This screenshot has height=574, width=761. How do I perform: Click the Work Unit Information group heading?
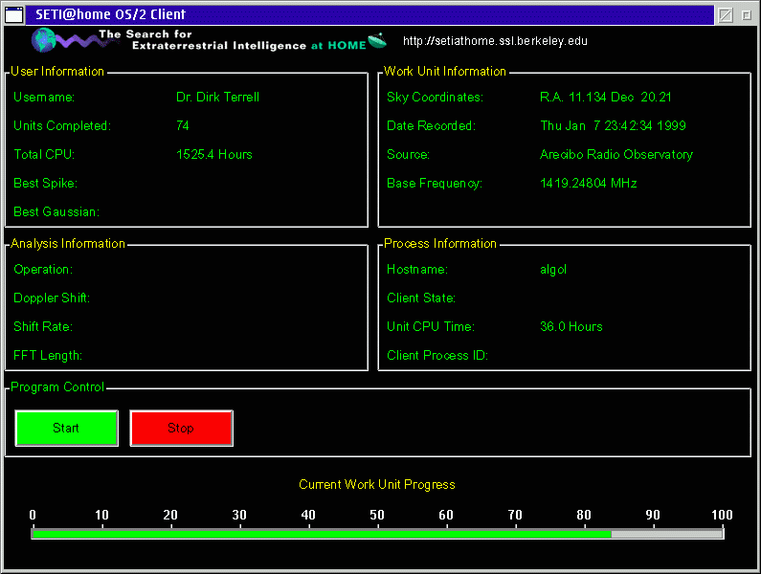444,72
